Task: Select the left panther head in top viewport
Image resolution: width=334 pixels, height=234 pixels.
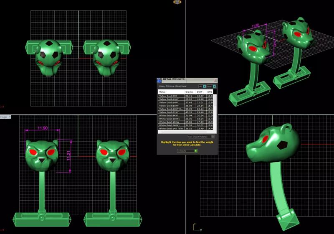Action: [x=49, y=58]
